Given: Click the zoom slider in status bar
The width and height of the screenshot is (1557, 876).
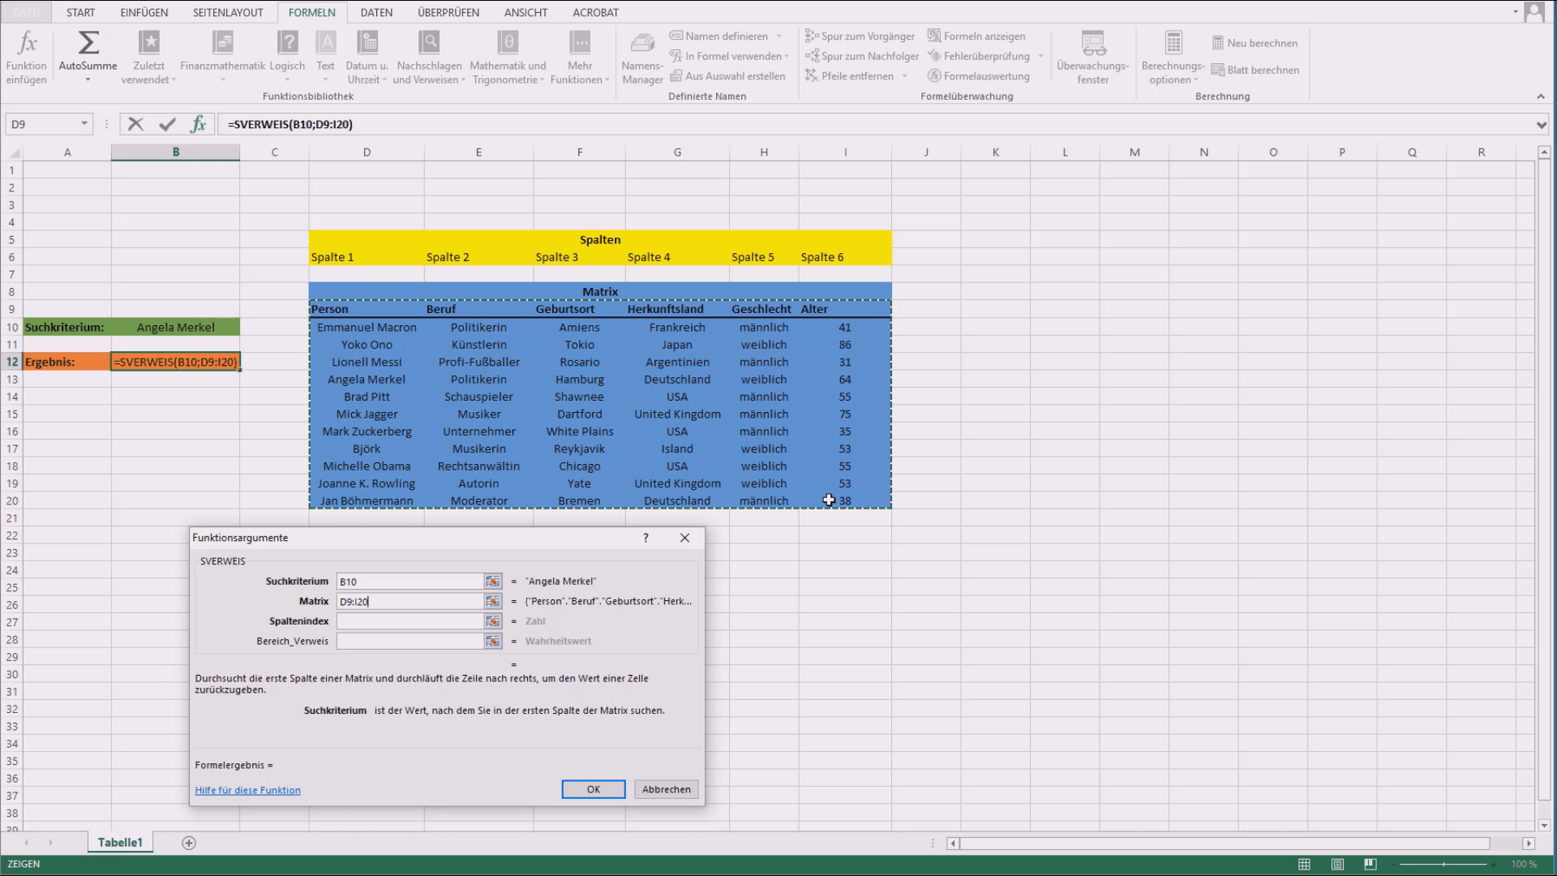Looking at the screenshot, I should tap(1443, 864).
